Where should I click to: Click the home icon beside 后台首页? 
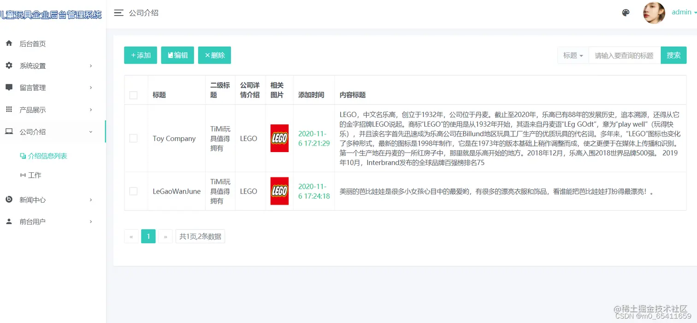pos(9,43)
